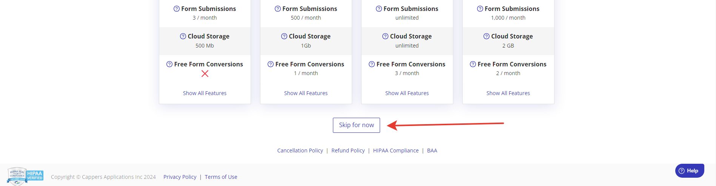Open the Cancellation Policy link

click(x=300, y=151)
